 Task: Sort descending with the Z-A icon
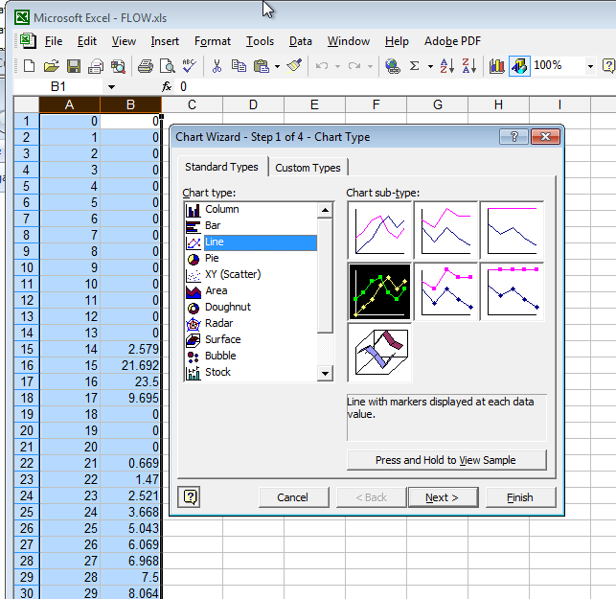pyautogui.click(x=469, y=65)
